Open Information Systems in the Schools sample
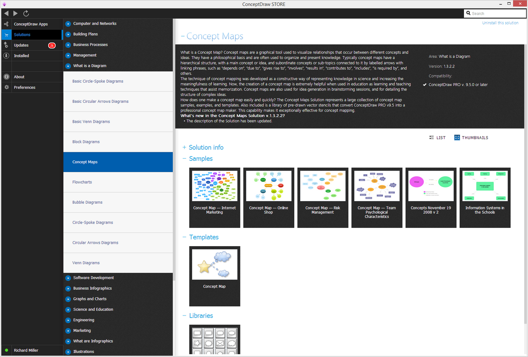The width and height of the screenshot is (528, 357). (x=485, y=198)
